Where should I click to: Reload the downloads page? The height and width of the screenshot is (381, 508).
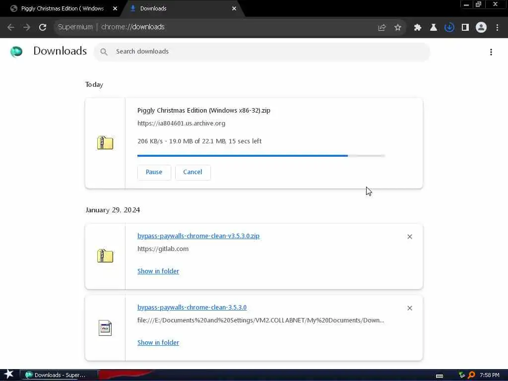pyautogui.click(x=43, y=27)
